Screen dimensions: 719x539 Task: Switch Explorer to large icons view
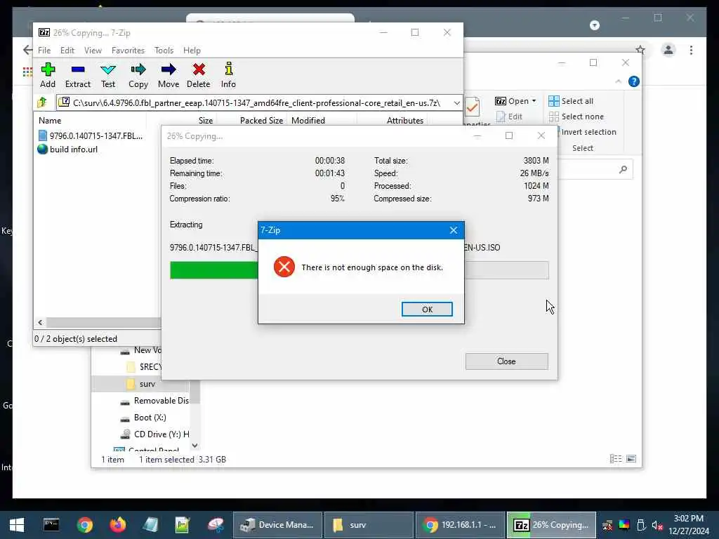tap(631, 459)
